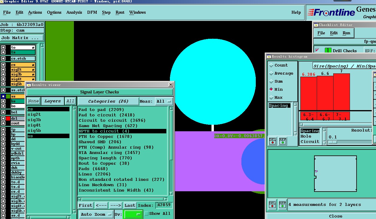Toggle the checkbox for layer rout

click(3, 123)
